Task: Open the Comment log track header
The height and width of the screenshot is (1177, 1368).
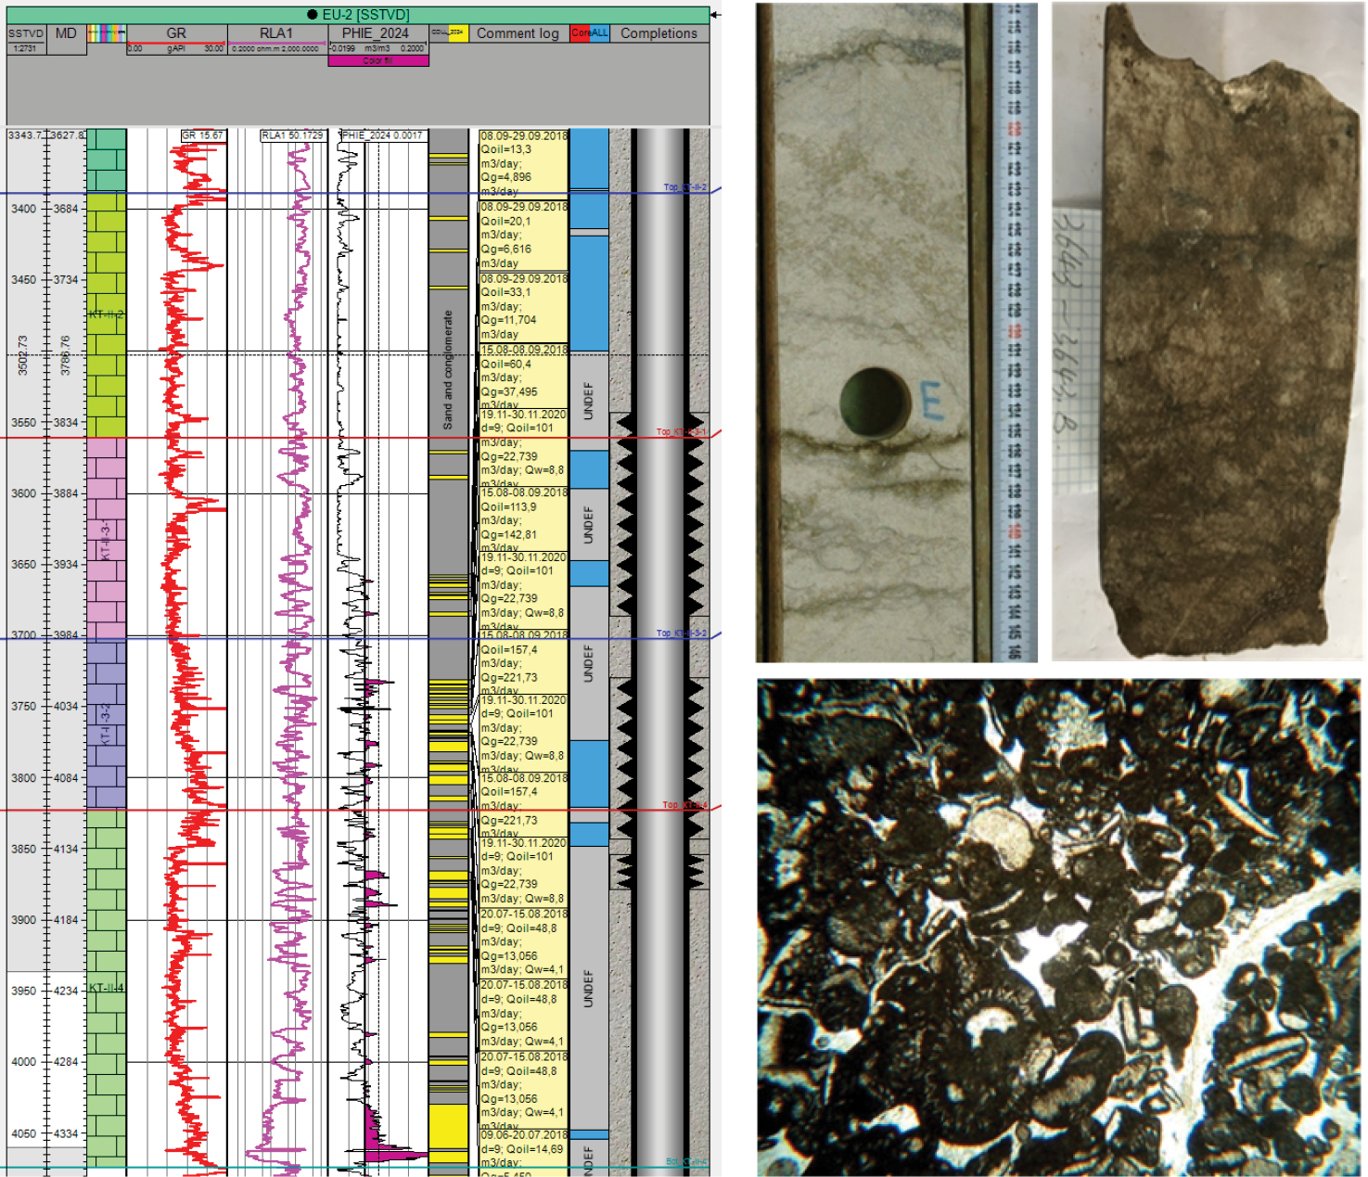Action: point(518,33)
